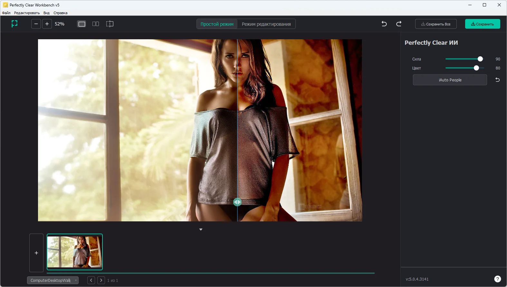Go to next image in filmstrip
The image size is (507, 287).
coord(101,280)
